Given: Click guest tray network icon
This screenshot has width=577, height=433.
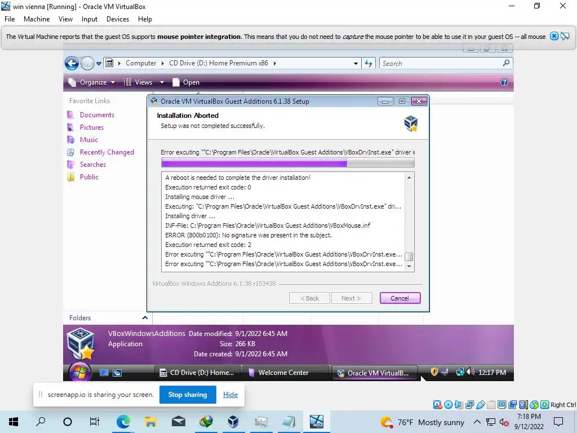Looking at the screenshot, I should [460, 372].
